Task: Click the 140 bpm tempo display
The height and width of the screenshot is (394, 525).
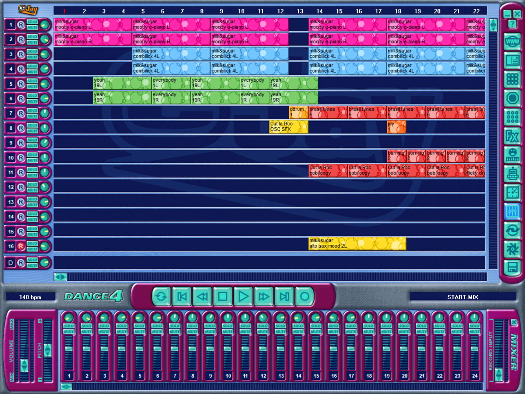Action: 31,297
